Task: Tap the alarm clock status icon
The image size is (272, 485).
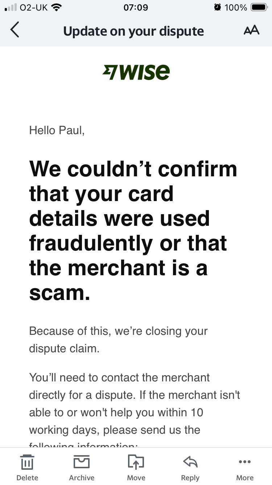Action: [217, 7]
